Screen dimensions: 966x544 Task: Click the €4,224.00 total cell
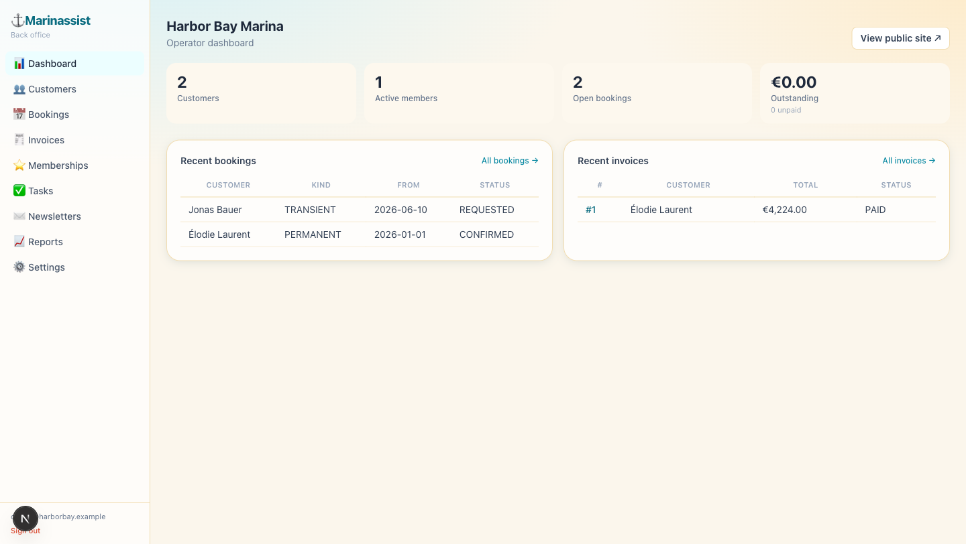[785, 210]
